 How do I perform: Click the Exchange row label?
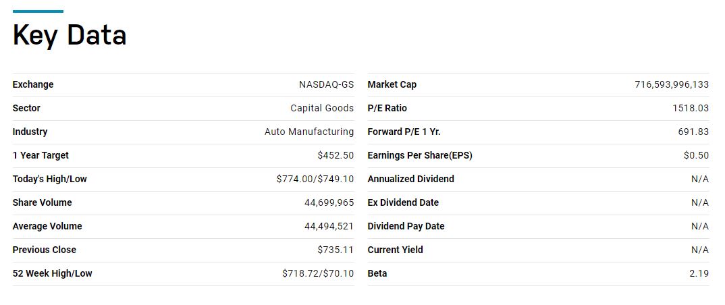coord(33,85)
